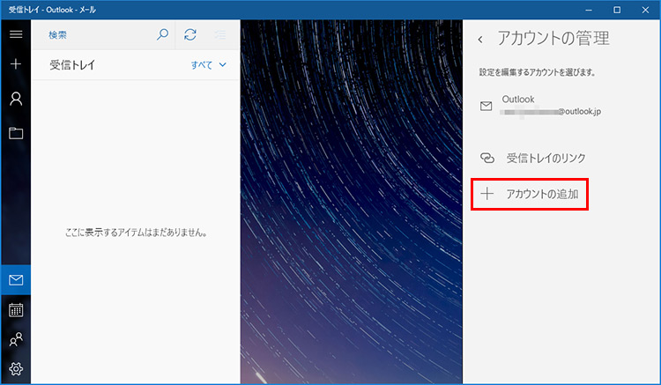Toggle the selection mode list icon
This screenshot has width=661, height=385.
coord(219,34)
